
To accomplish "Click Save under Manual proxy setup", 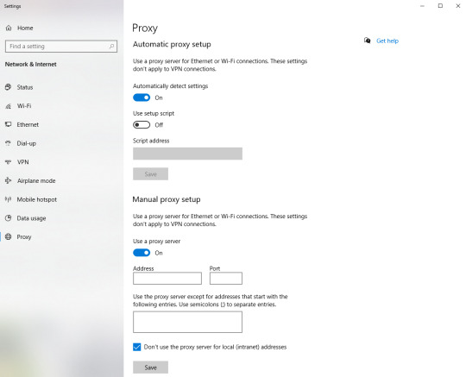I will tap(150, 368).
